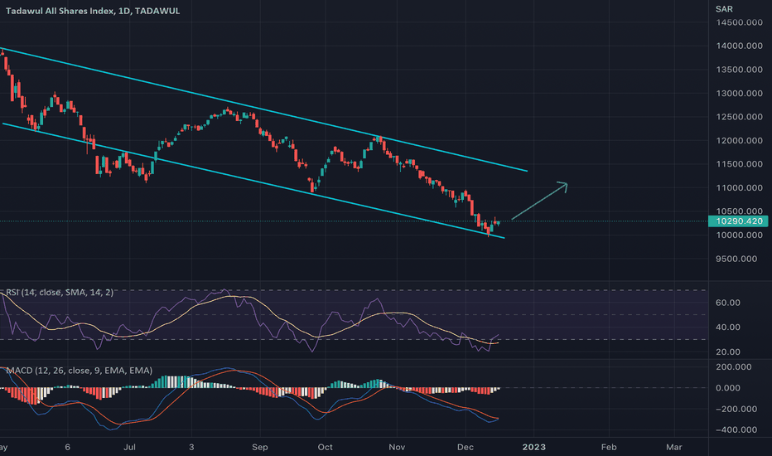Click the Mar label on time axis
This screenshot has width=772, height=456.
[x=674, y=447]
